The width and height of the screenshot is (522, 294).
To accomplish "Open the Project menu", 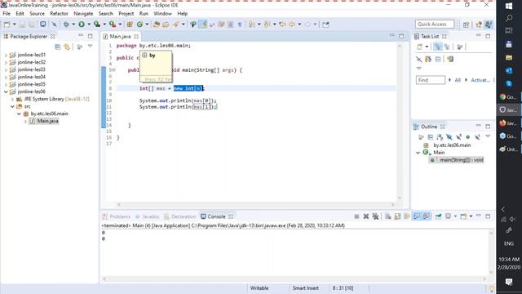I will click(x=126, y=14).
